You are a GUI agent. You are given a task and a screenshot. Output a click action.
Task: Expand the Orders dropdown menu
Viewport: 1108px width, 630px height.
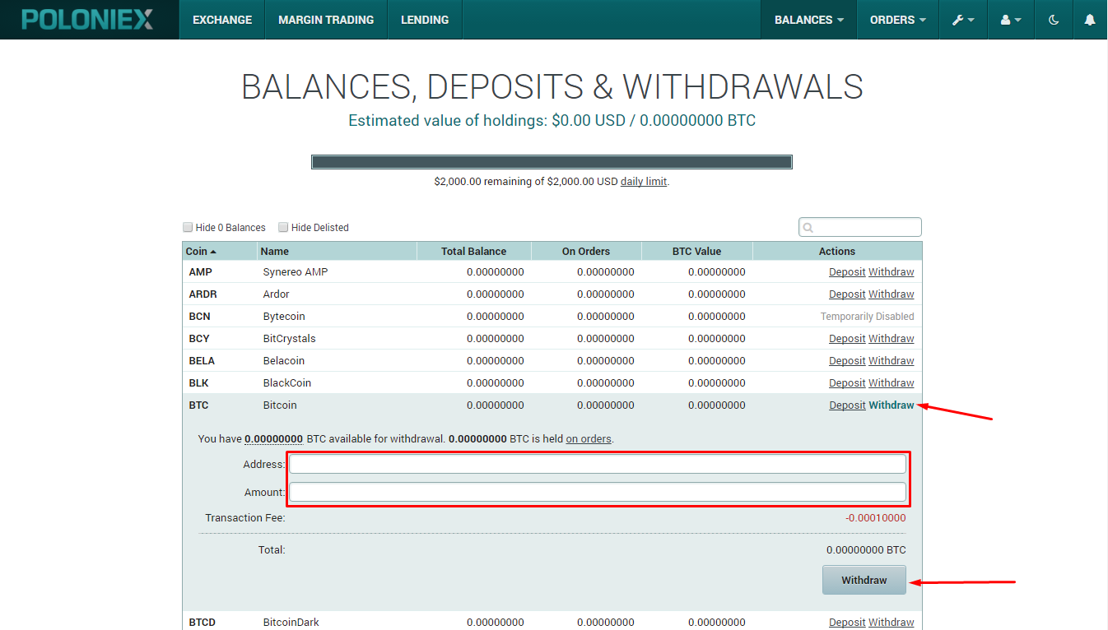[x=898, y=20]
